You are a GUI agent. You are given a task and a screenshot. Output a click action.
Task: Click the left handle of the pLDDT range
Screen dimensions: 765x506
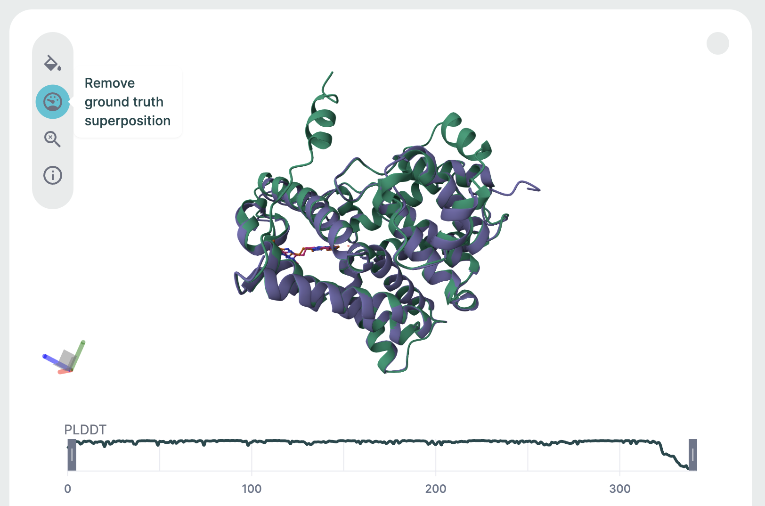click(x=72, y=455)
